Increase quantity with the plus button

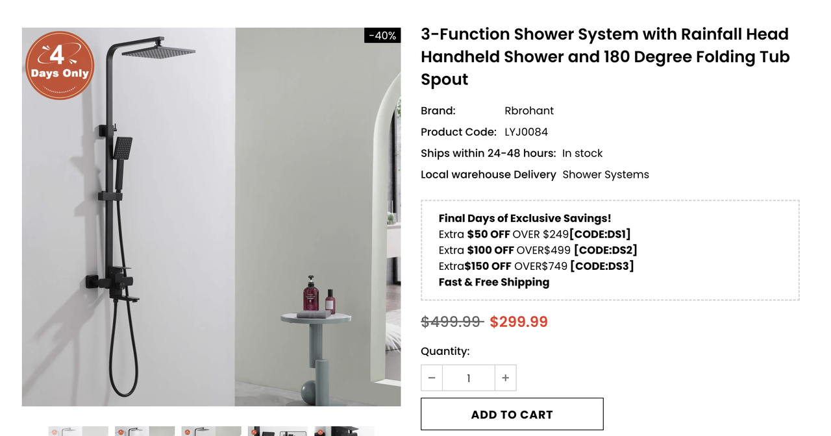pyautogui.click(x=505, y=378)
